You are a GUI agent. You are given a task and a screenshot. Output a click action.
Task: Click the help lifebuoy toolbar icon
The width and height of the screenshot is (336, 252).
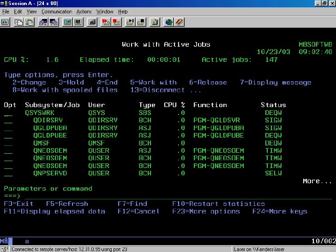click(x=179, y=22)
